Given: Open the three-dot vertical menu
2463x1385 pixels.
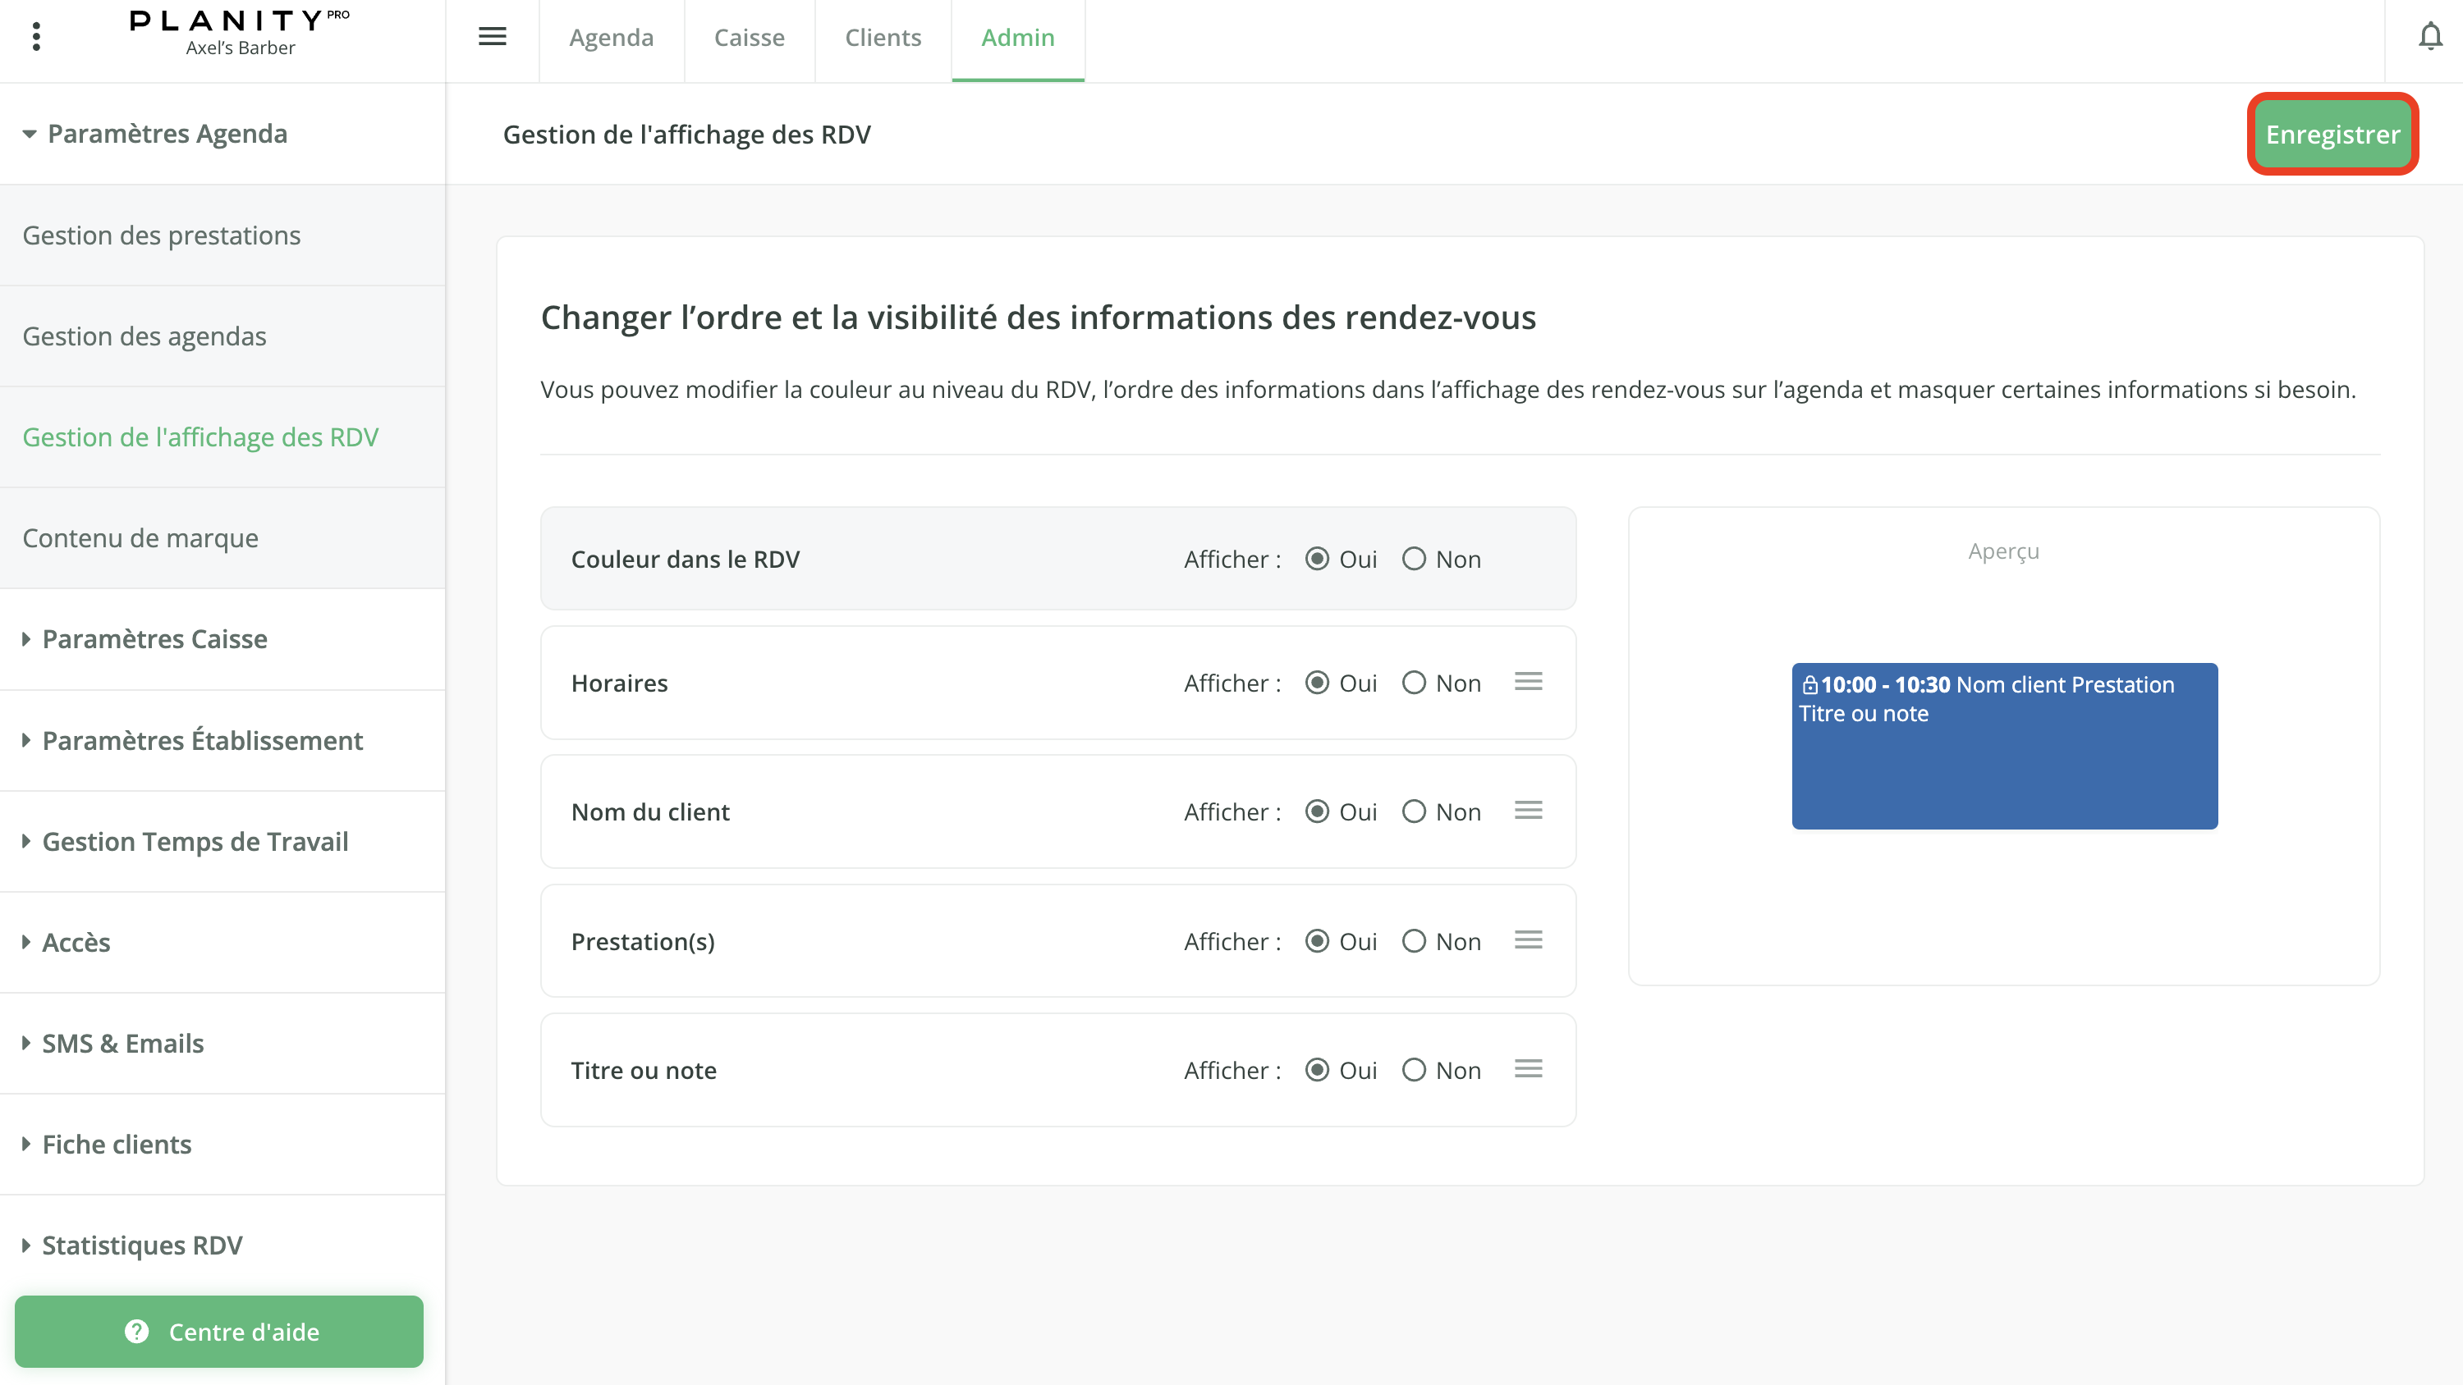Looking at the screenshot, I should pos(36,36).
